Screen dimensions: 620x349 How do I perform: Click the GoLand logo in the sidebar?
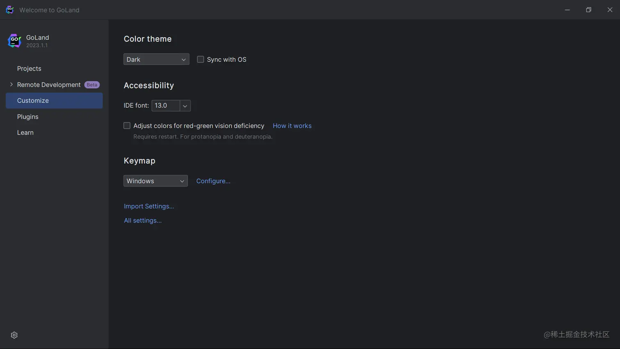(x=14, y=41)
